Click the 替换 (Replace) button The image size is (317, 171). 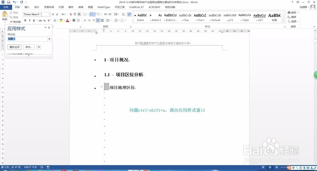(x=292, y=17)
